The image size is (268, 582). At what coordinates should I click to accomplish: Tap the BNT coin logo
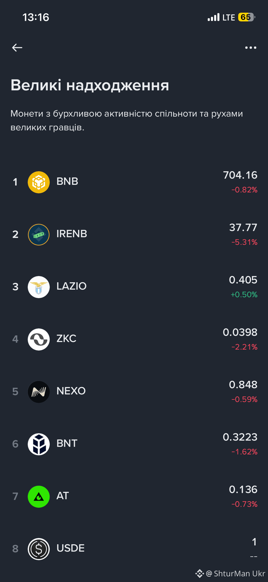point(39,444)
